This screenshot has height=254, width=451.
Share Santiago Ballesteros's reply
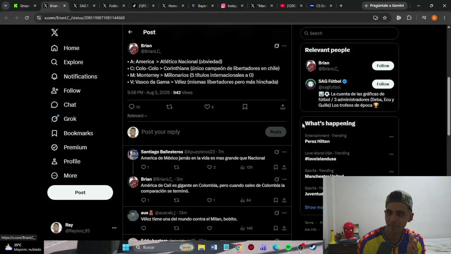point(284,167)
